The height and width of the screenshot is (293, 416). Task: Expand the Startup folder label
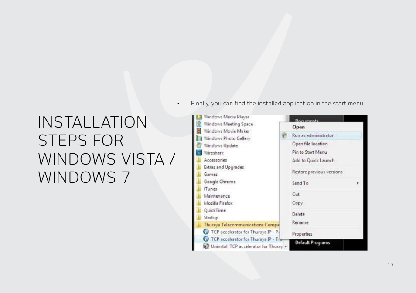(x=211, y=218)
